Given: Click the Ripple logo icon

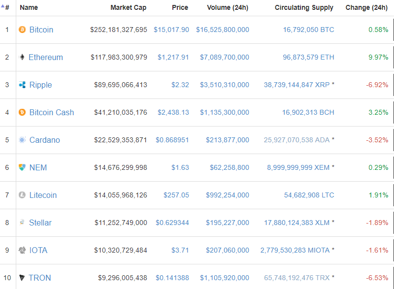Looking at the screenshot, I should [22, 85].
